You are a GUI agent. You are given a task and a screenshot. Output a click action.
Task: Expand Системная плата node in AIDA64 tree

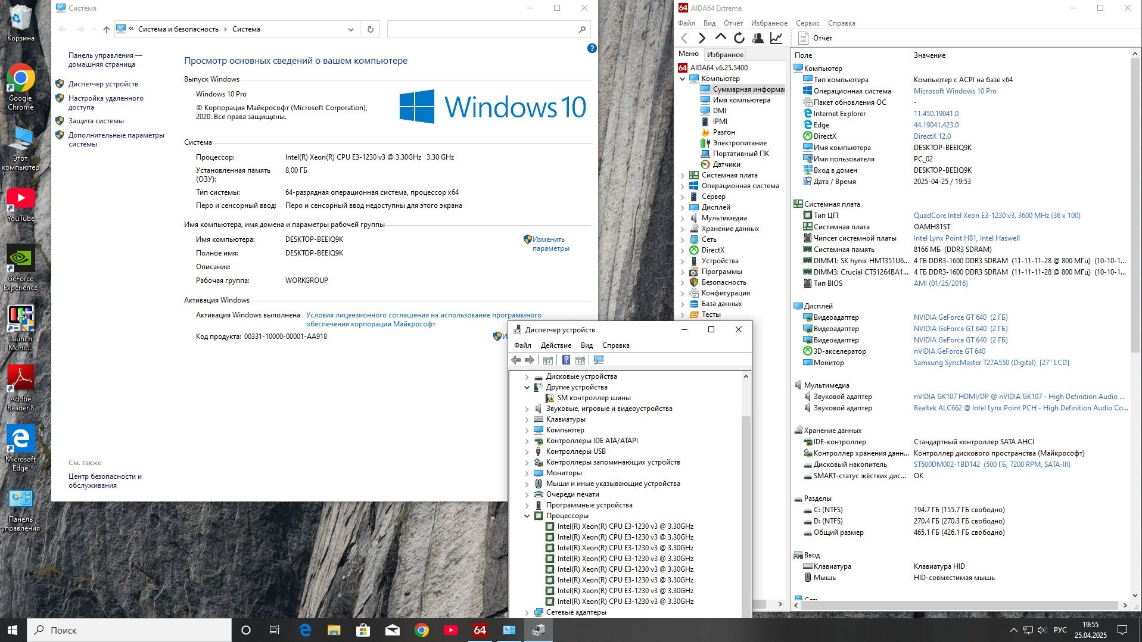pyautogui.click(x=683, y=175)
